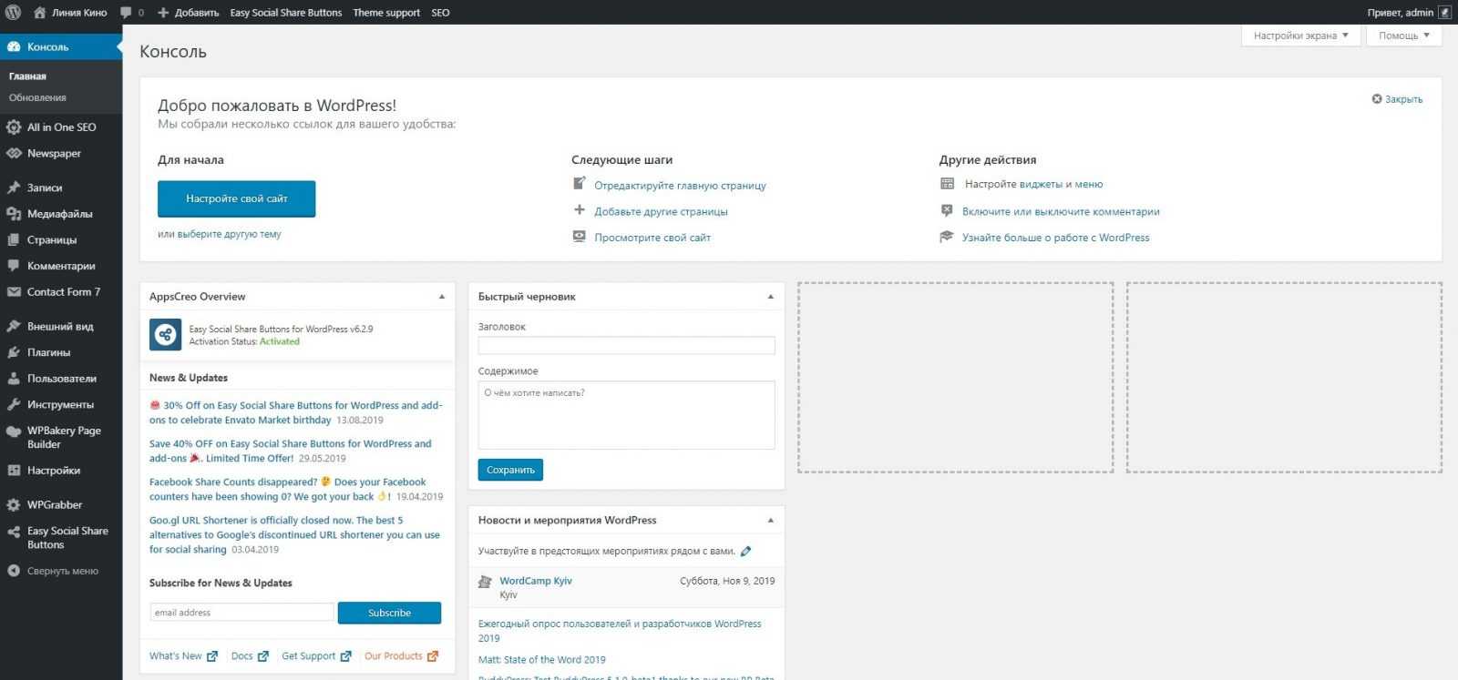Click the Заголовок input field
Screen dimensions: 1458x680
click(627, 346)
